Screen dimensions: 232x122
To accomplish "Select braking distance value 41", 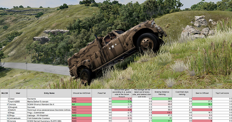I will coord(162,118).
